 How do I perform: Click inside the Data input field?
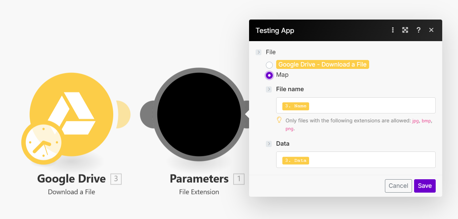coord(371,160)
